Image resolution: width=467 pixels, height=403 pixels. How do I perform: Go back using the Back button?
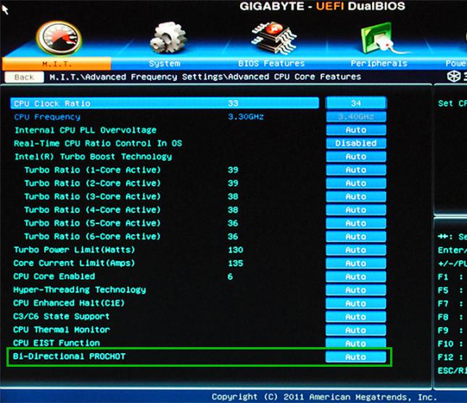[24, 77]
